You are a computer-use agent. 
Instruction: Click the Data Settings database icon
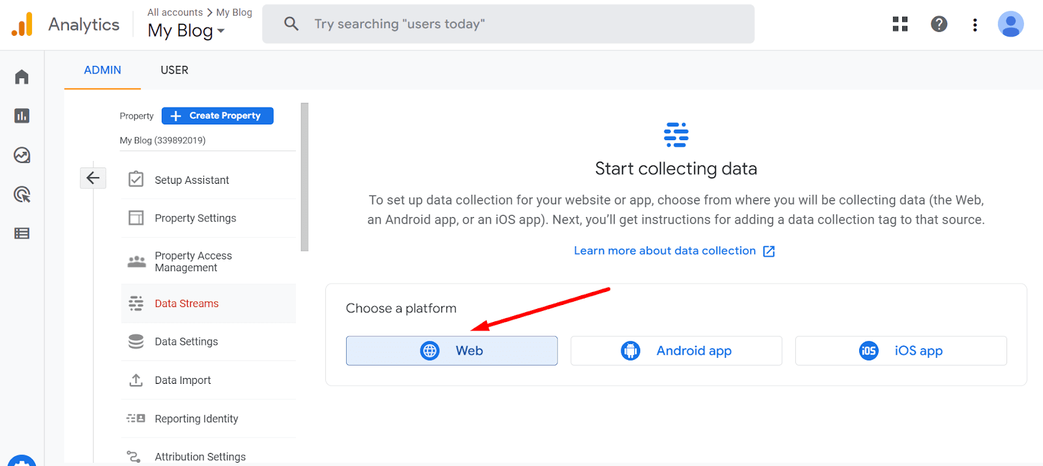tap(136, 342)
